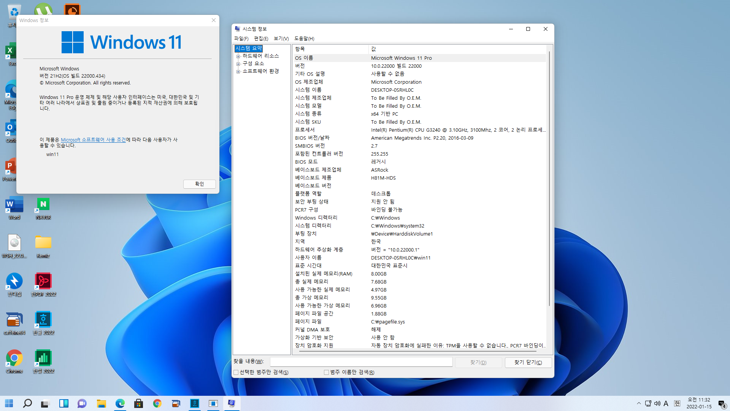
Task: Click the network tray icon
Action: click(648, 403)
